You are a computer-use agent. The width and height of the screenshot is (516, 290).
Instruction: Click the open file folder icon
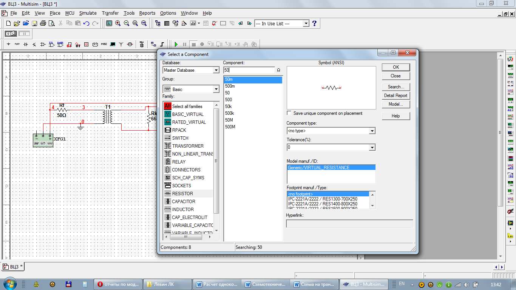pos(17,23)
